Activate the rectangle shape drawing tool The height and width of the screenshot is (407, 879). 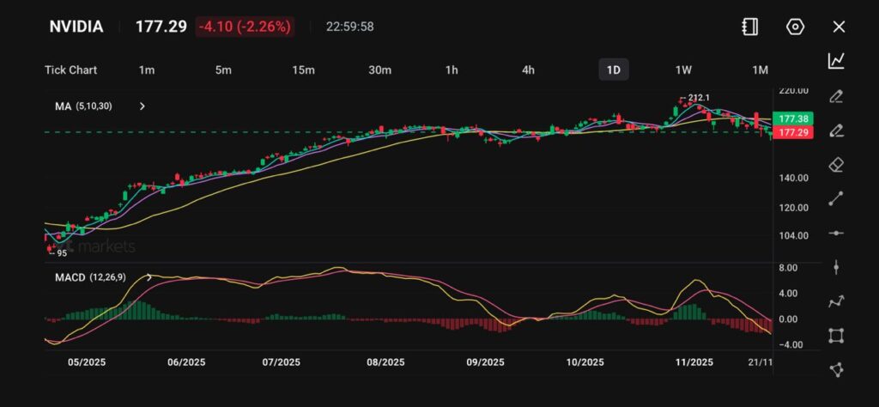click(x=836, y=336)
